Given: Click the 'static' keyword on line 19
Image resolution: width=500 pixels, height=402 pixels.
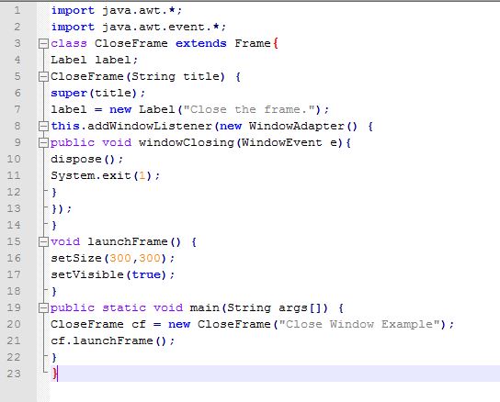Looking at the screenshot, I should [124, 308].
